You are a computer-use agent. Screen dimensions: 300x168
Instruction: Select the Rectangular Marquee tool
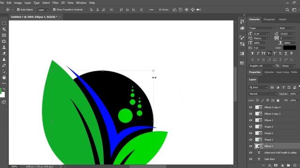click(4, 23)
